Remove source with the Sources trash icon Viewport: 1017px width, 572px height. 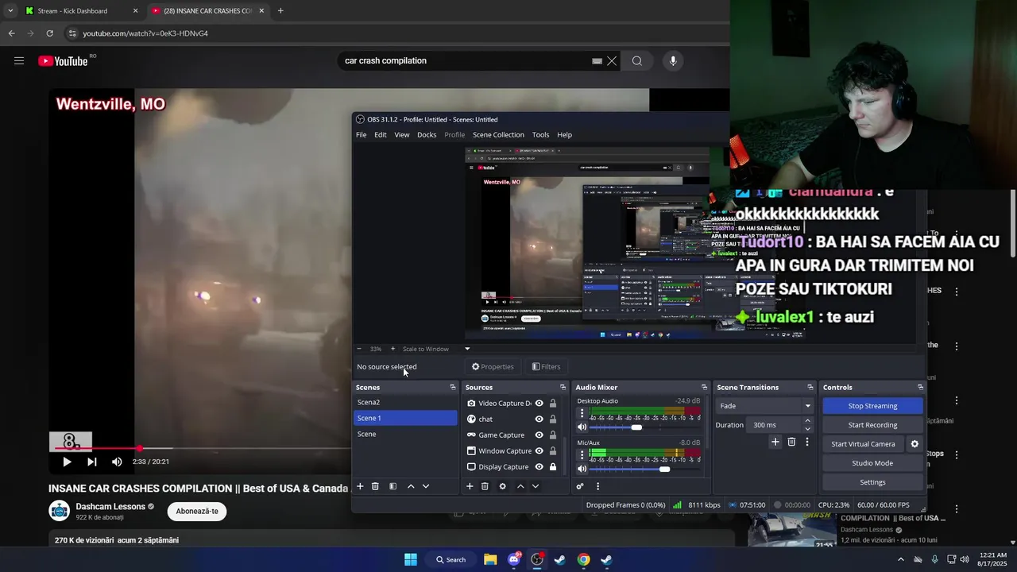[485, 486]
